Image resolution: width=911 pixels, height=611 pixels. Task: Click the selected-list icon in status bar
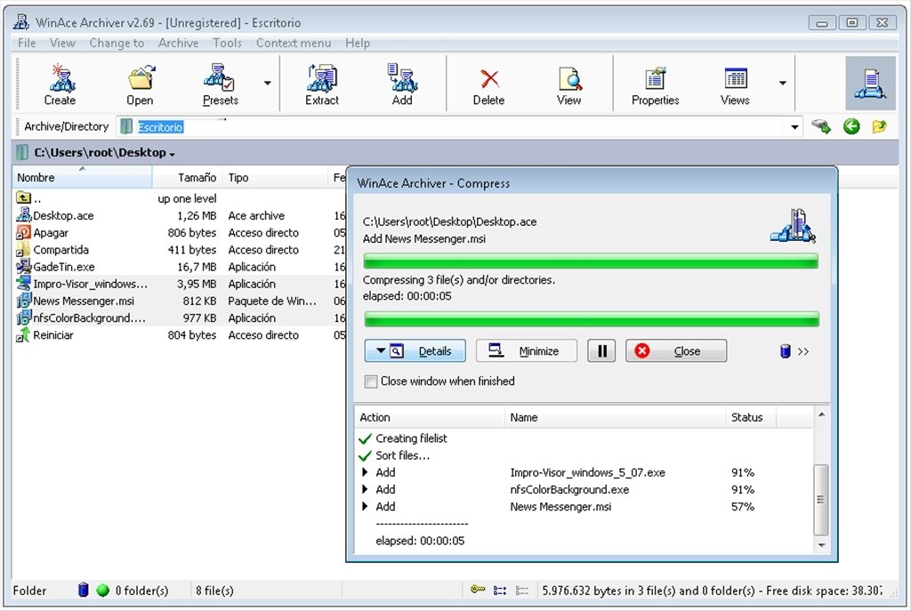[500, 590]
